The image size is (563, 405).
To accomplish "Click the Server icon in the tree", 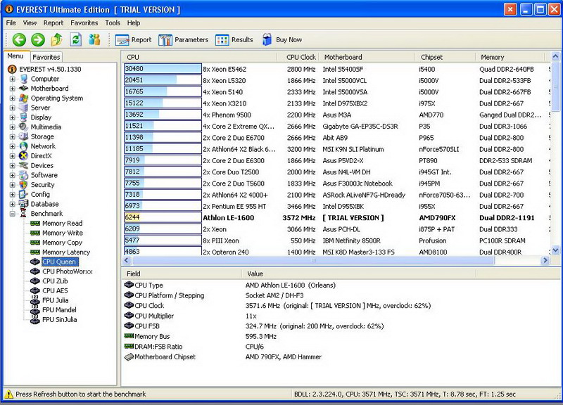I will click(x=24, y=108).
